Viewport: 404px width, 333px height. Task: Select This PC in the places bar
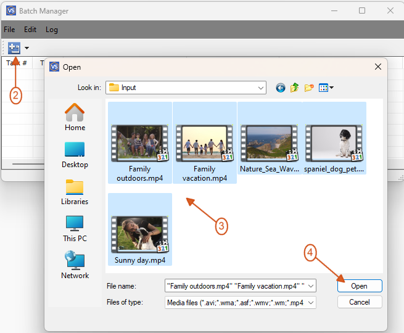[x=75, y=228]
